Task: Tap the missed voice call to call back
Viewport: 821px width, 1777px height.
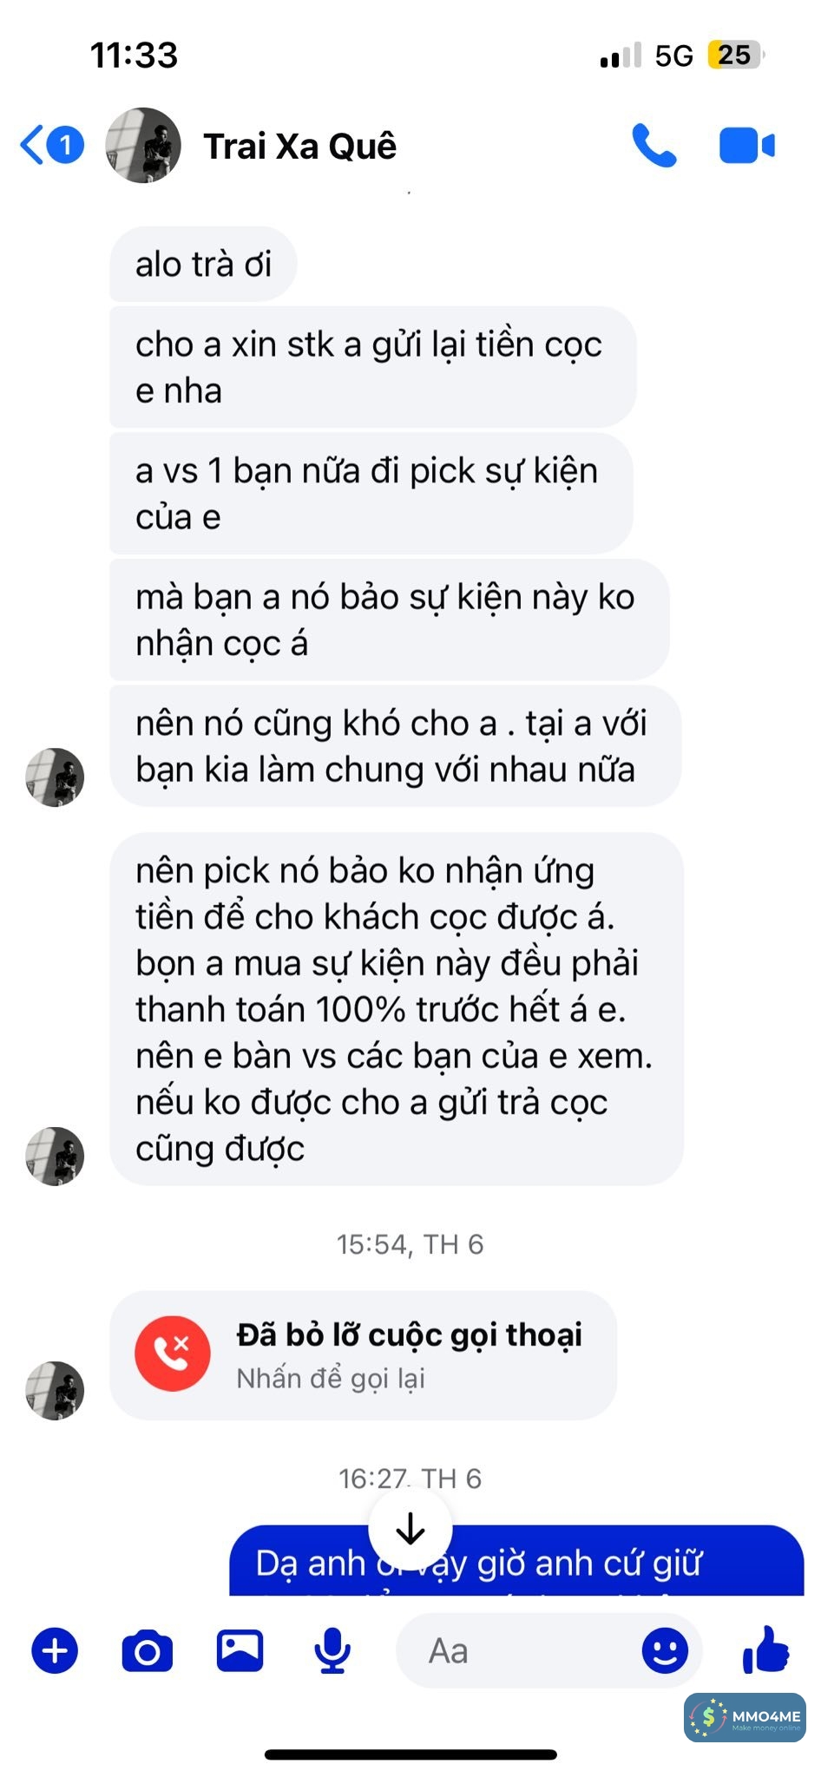Action: (x=363, y=1354)
